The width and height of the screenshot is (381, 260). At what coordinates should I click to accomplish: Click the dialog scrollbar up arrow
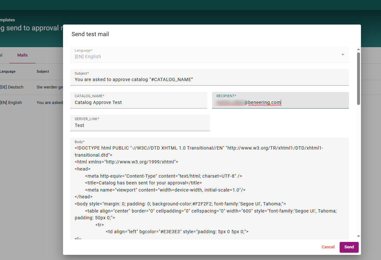(358, 49)
